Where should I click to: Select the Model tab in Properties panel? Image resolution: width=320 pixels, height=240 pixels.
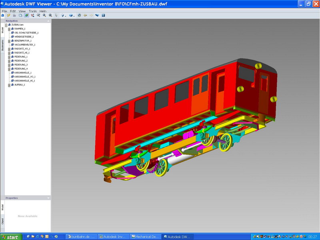click(x=2, y=207)
